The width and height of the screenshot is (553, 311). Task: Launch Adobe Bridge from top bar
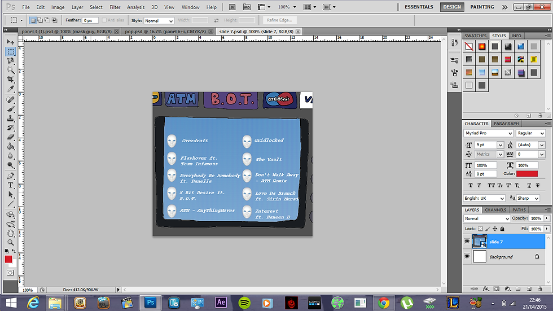coord(232,7)
